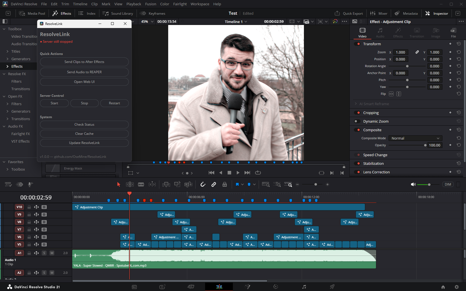Image resolution: width=466 pixels, height=291 pixels.
Task: Solo the A1 audio track
Action: click(x=44, y=253)
